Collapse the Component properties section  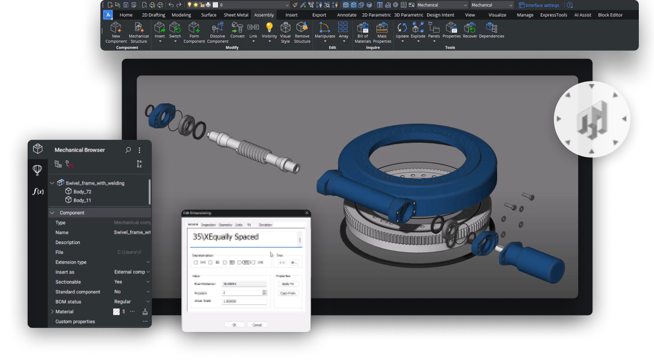pyautogui.click(x=52, y=213)
